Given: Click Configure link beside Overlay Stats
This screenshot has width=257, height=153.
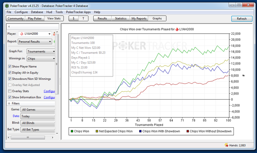Looking at the screenshot, I should 49,91.
